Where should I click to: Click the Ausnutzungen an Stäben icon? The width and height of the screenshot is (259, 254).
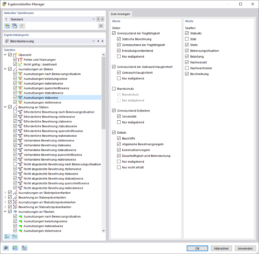15,69
